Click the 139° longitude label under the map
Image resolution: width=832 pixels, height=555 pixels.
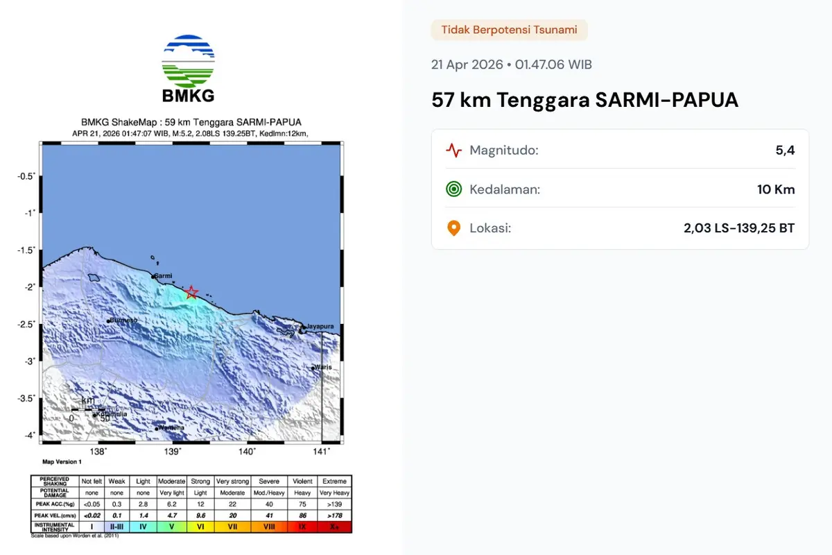[173, 452]
